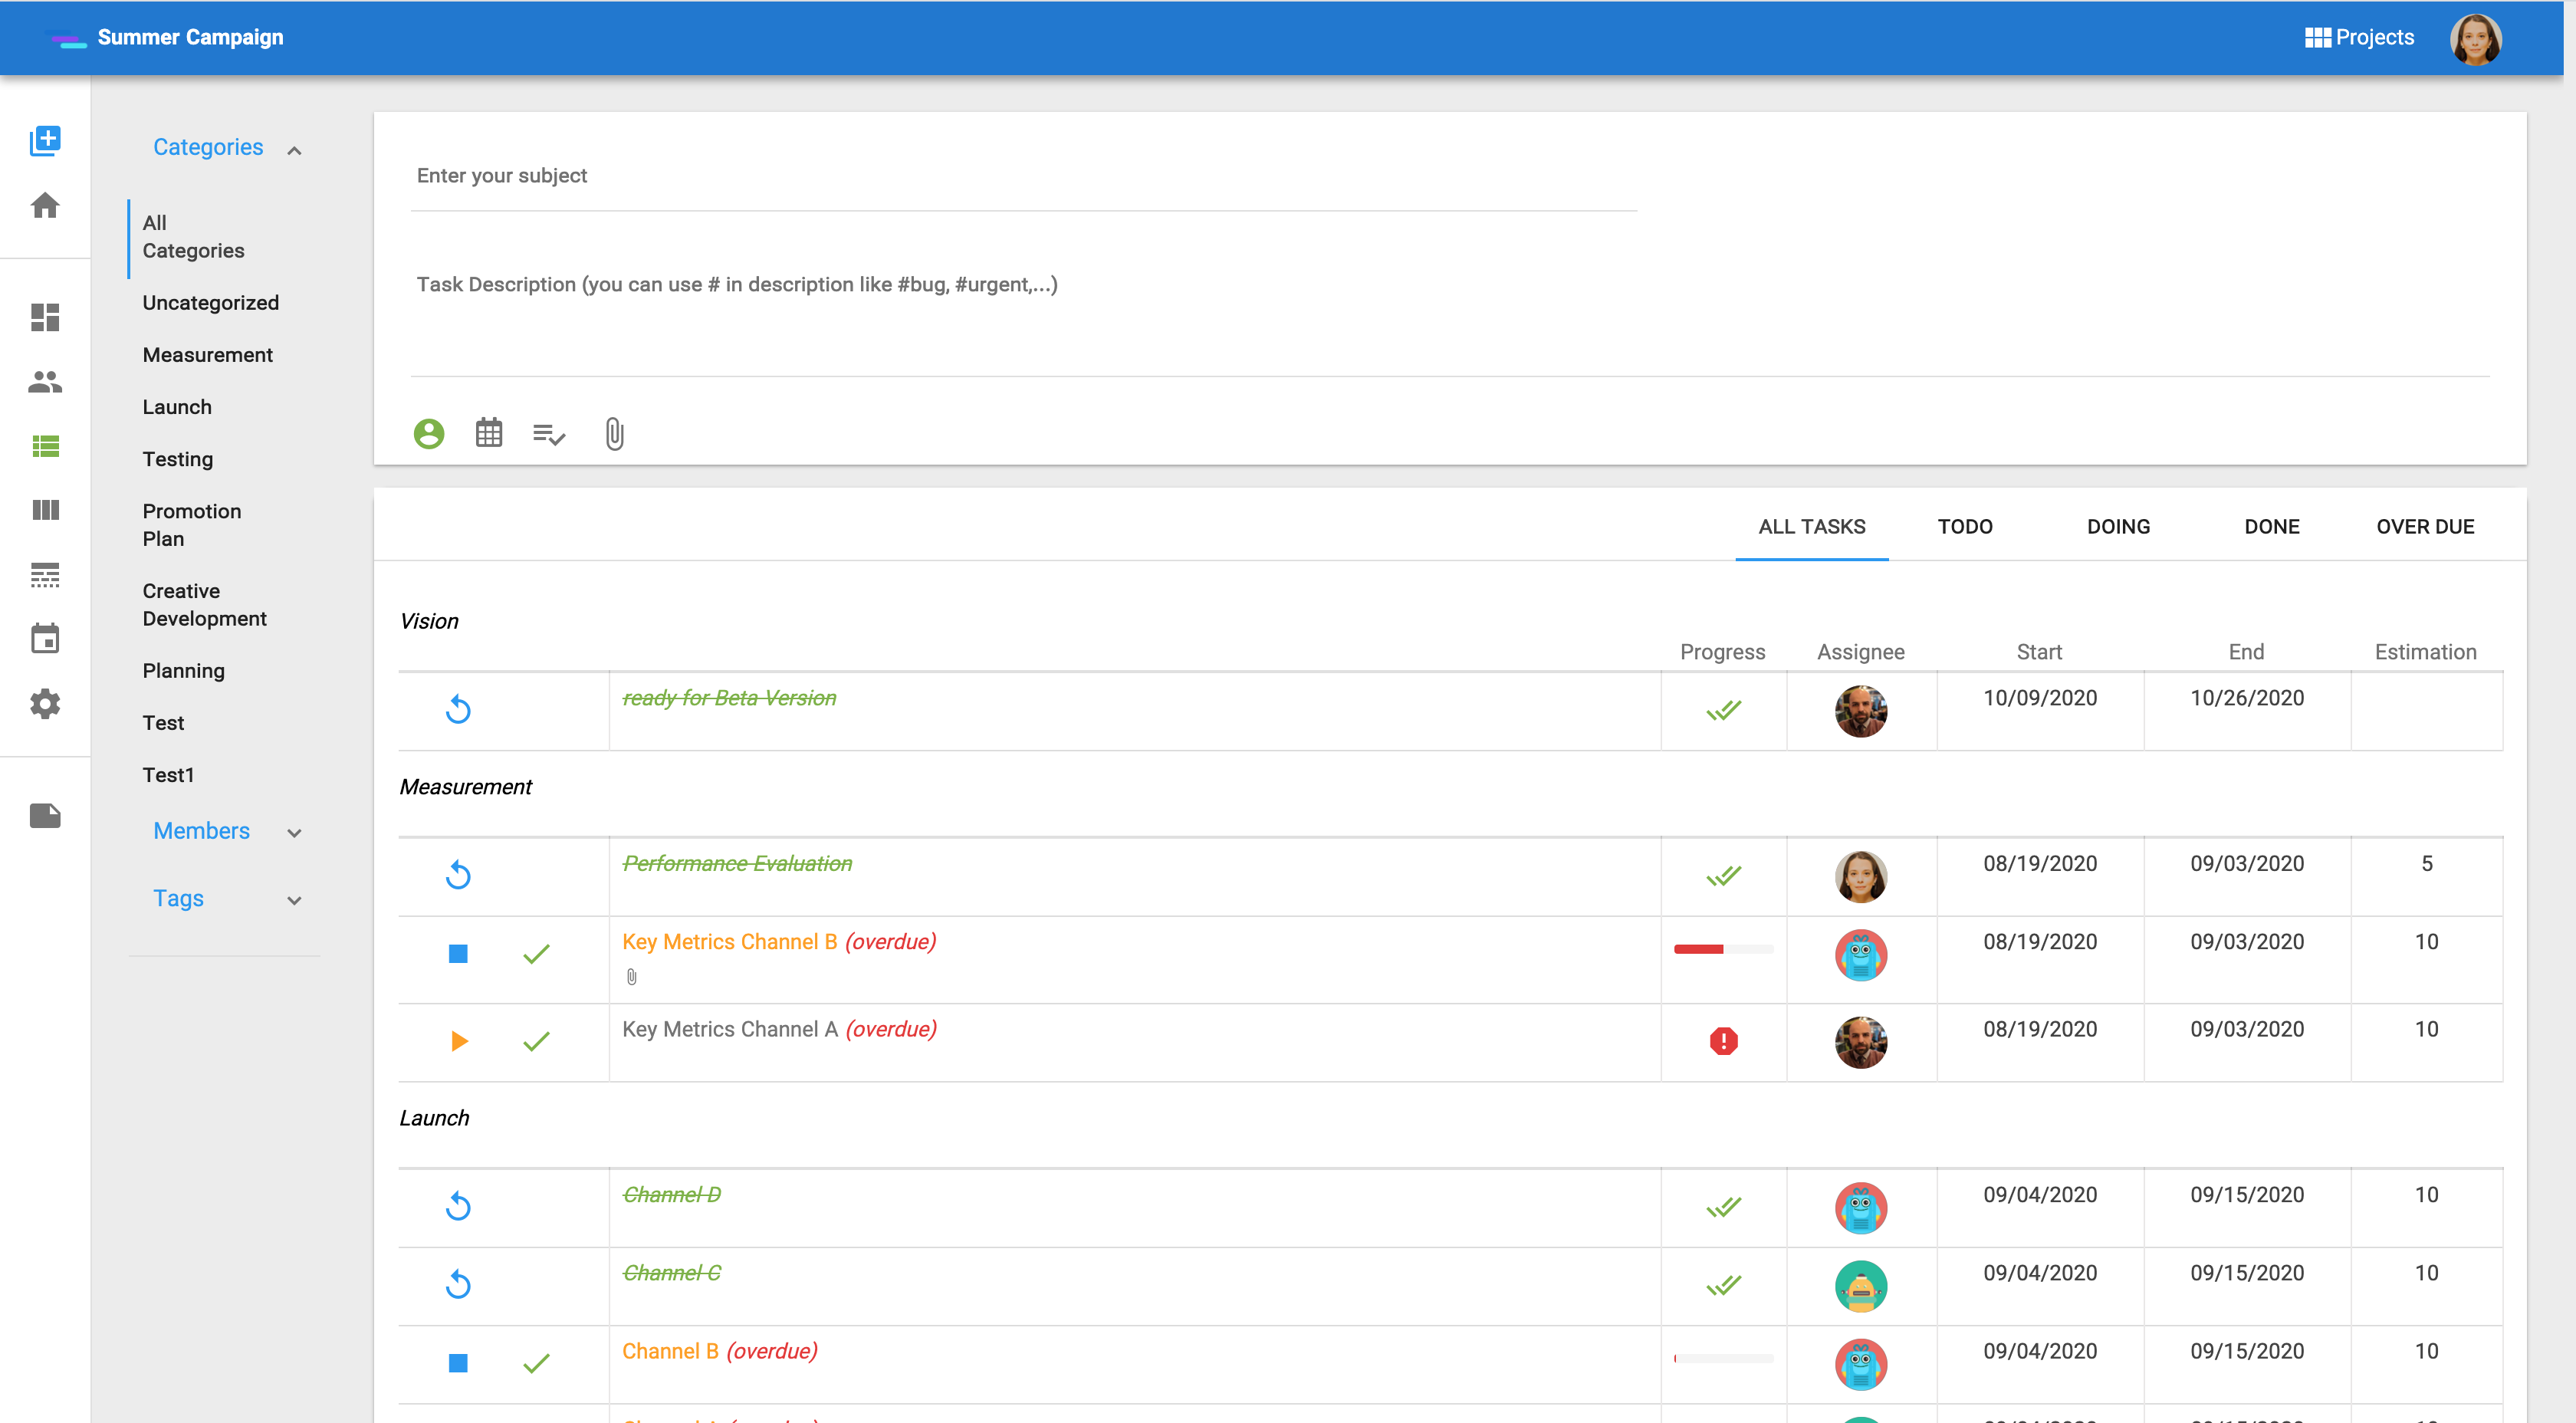Select the Creative Development category
2576x1423 pixels.
point(204,604)
